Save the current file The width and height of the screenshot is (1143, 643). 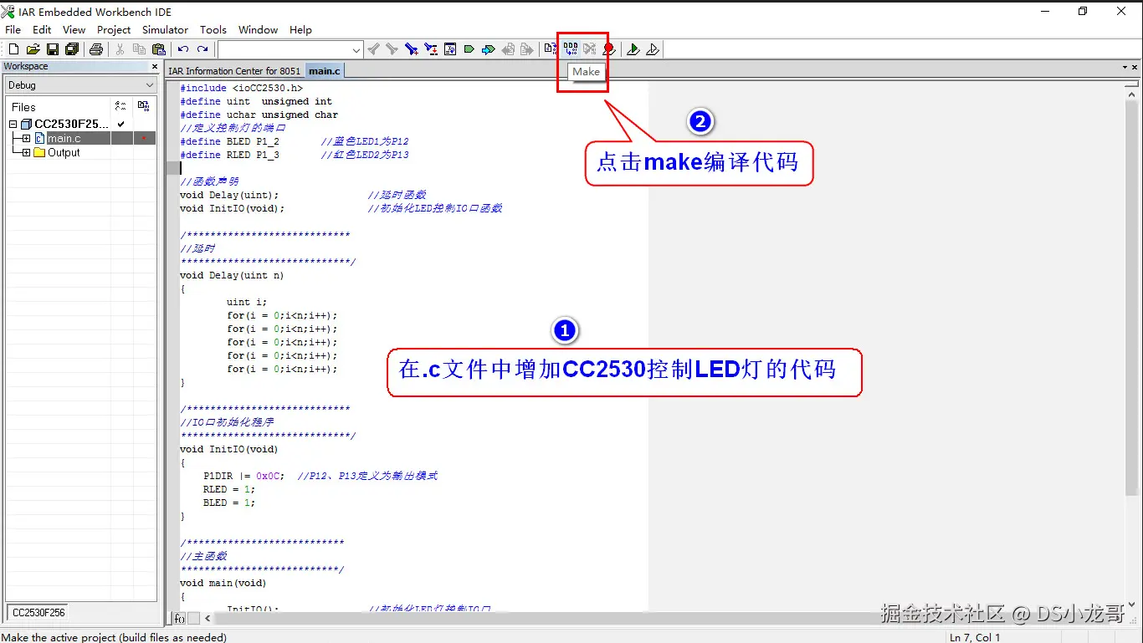[x=53, y=48]
